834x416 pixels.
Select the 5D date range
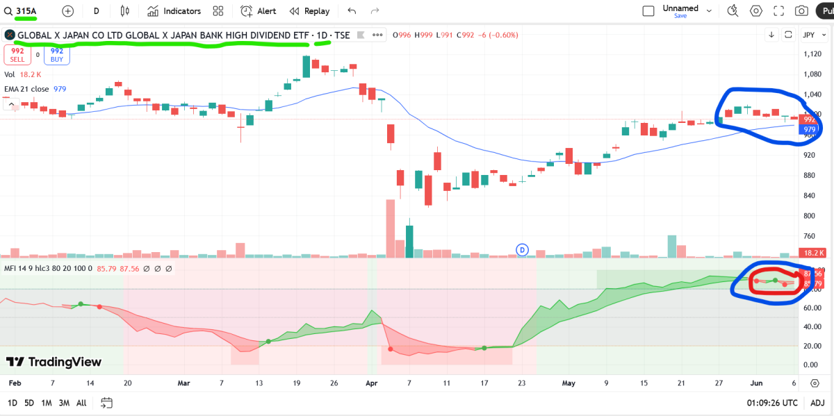point(29,403)
